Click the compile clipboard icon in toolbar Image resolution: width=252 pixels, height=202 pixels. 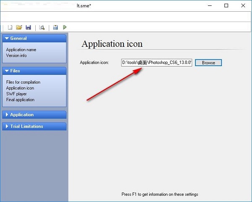(55, 27)
